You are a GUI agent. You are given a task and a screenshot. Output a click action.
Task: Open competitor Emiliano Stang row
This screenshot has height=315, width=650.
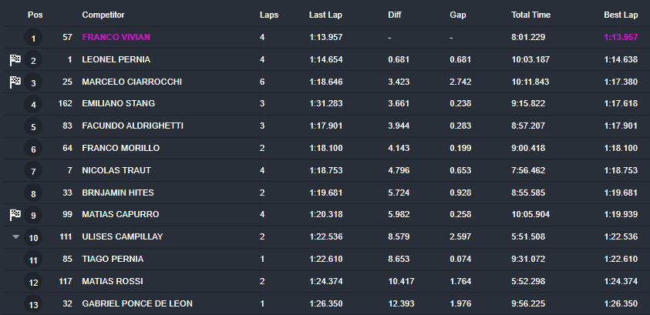click(x=325, y=103)
